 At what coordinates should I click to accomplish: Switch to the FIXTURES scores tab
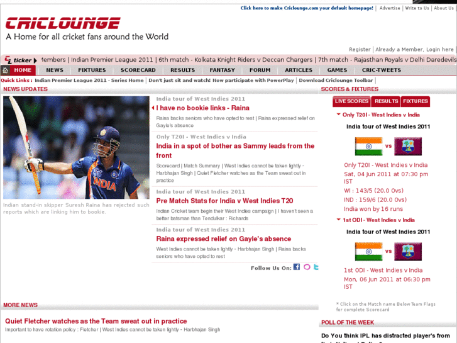tap(416, 101)
